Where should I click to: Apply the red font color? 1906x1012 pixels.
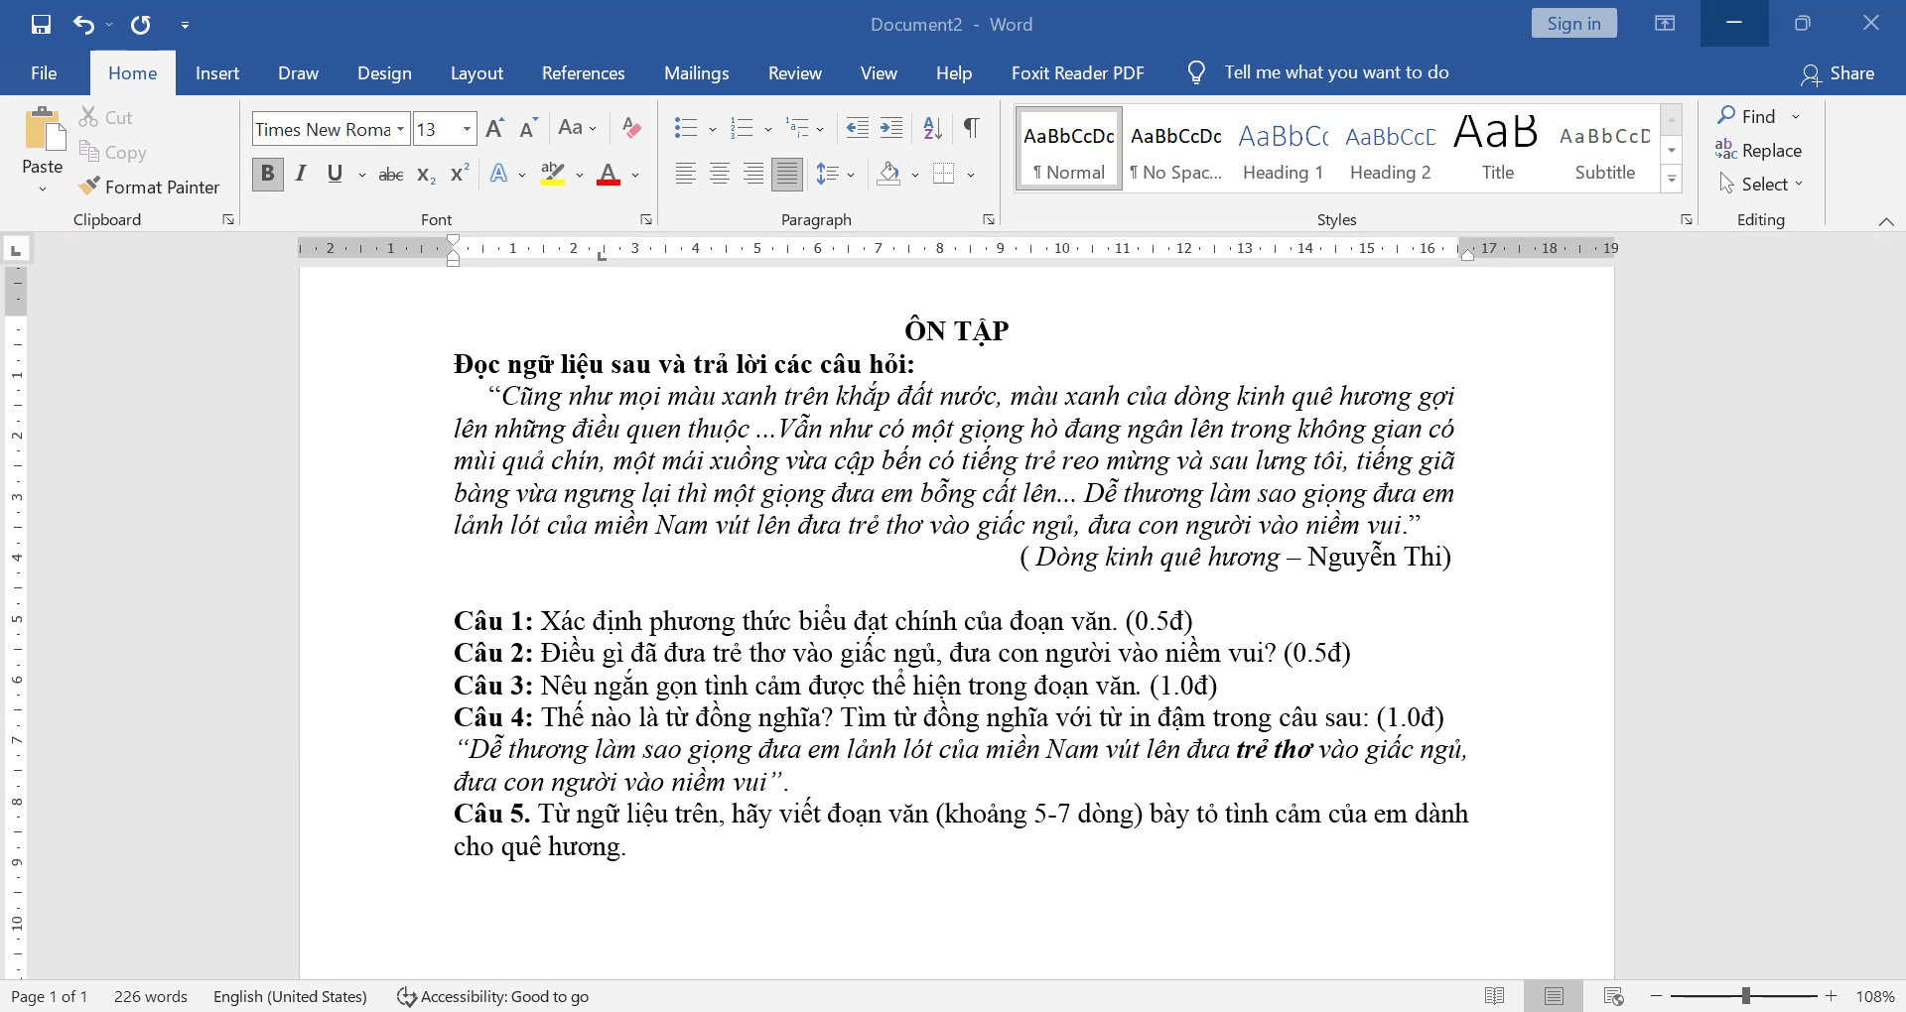[x=609, y=175]
